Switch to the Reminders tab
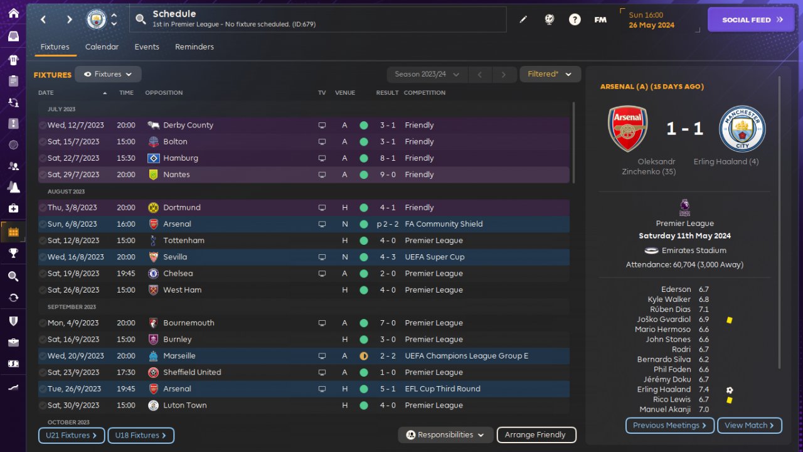 [x=194, y=47]
